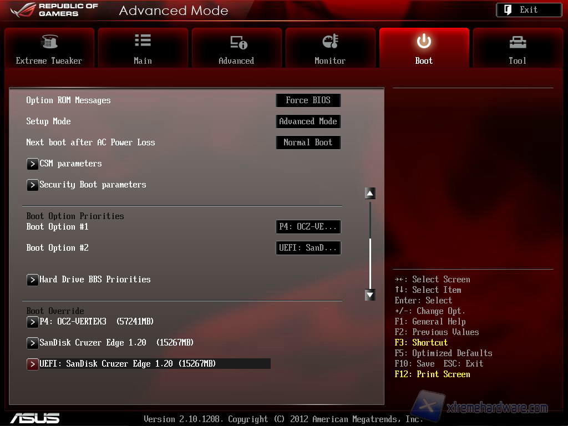568x426 pixels.
Task: Open Next boot after AC Power Loss option
Action: (x=308, y=143)
